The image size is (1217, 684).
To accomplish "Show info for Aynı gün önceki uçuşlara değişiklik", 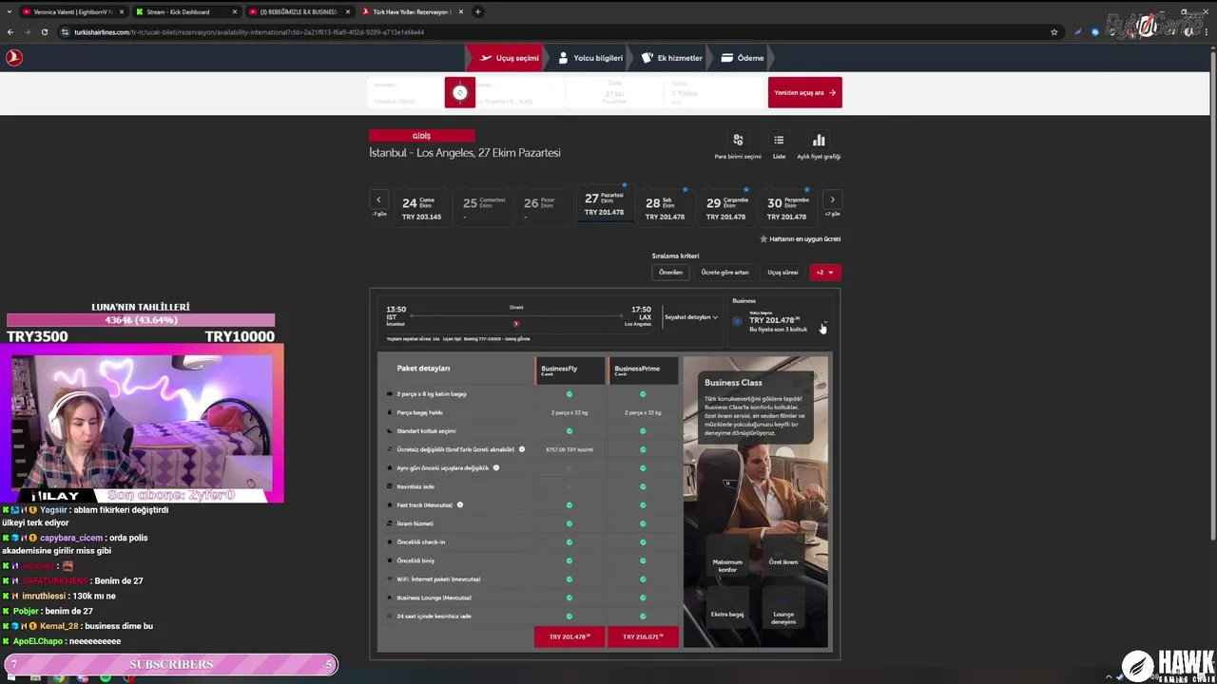I will point(496,467).
